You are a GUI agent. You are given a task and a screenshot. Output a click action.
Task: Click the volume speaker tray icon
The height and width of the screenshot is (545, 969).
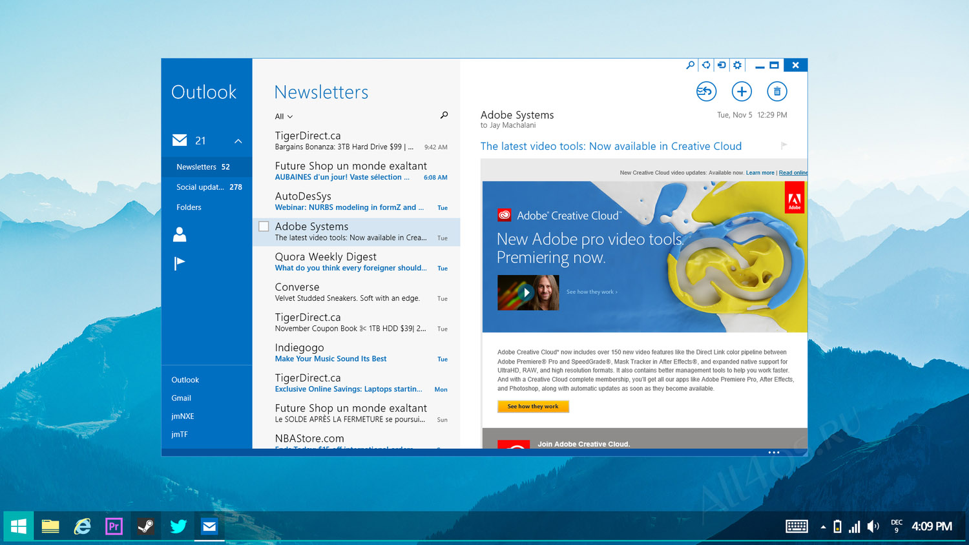click(x=873, y=526)
